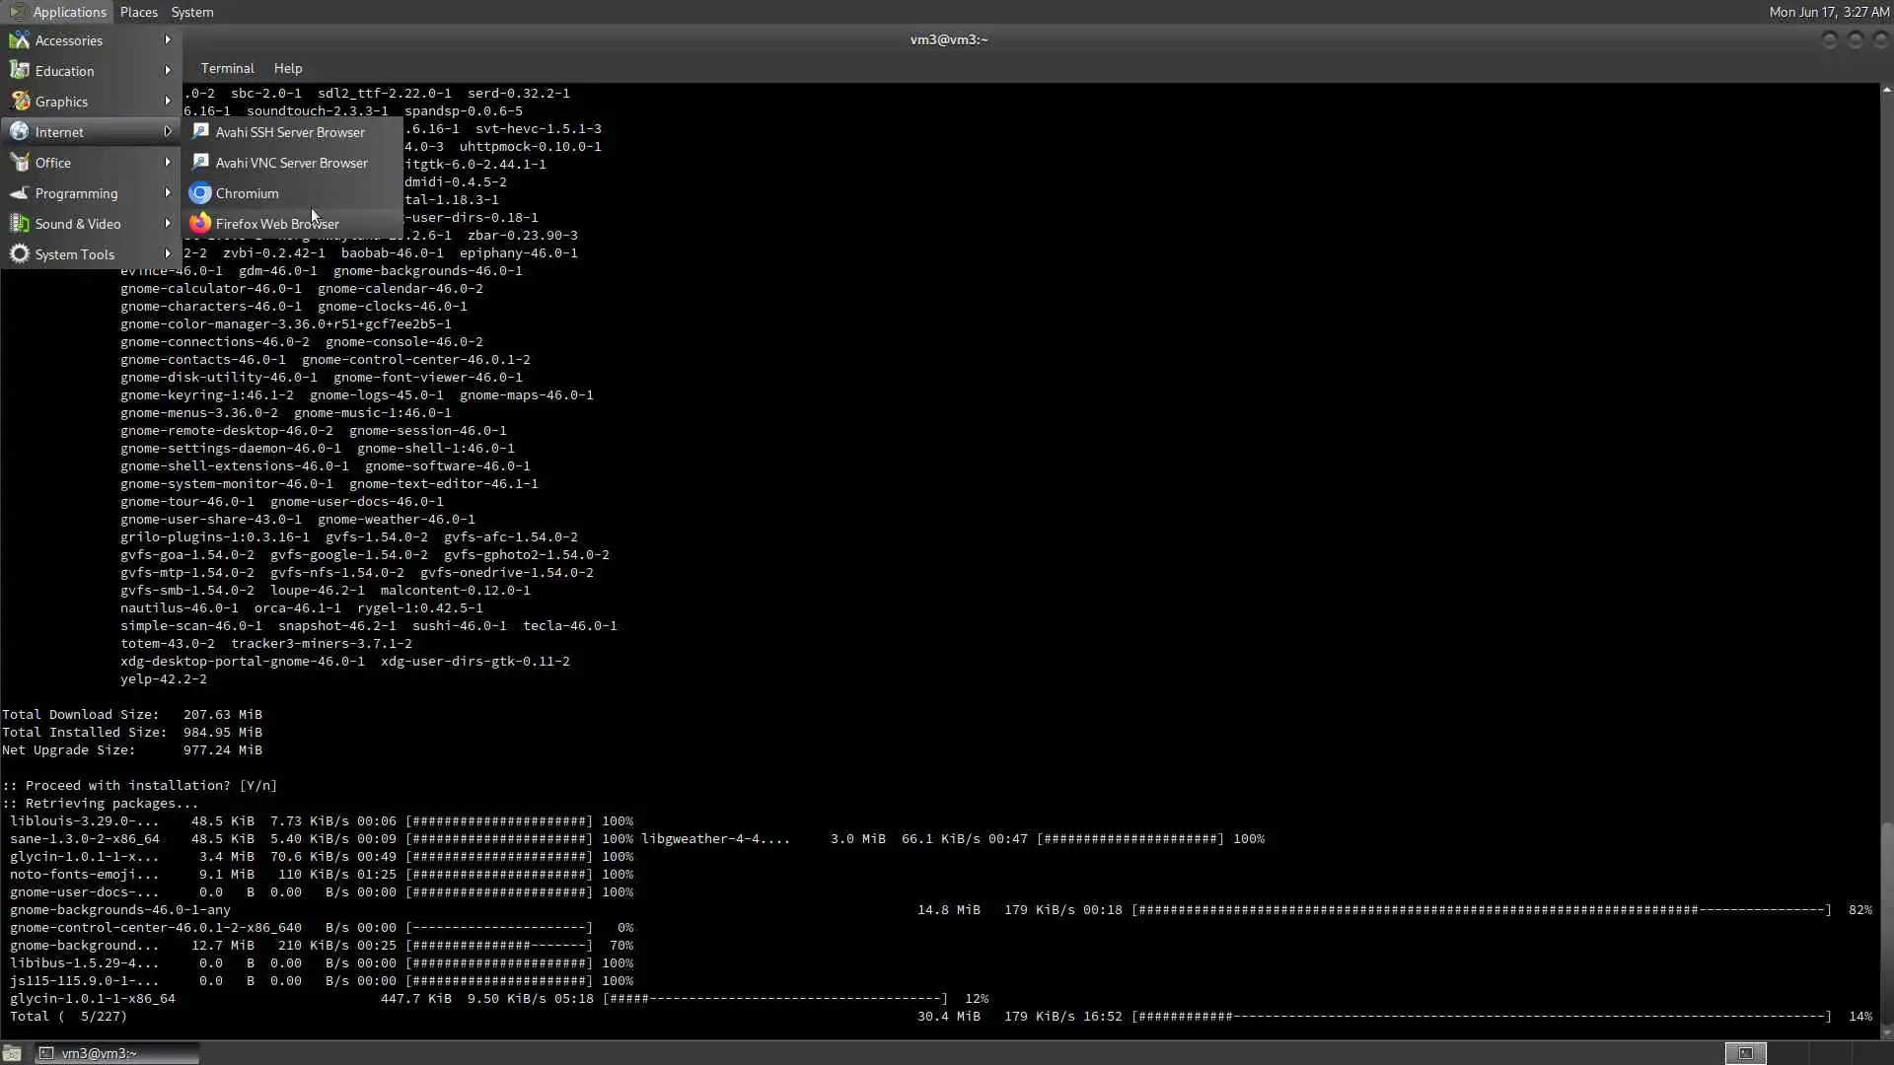Expand the Office submenu arrow
1894x1065 pixels.
point(168,163)
